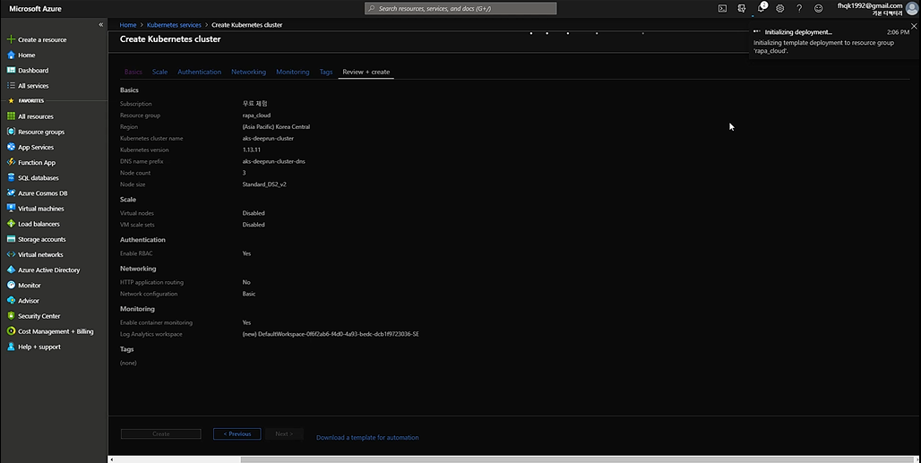Focus the Search resources input field
The image size is (921, 463).
click(460, 8)
